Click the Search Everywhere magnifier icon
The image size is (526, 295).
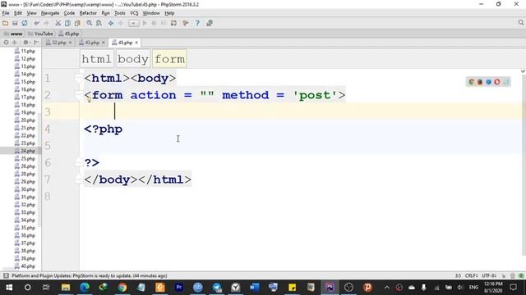coord(520,22)
